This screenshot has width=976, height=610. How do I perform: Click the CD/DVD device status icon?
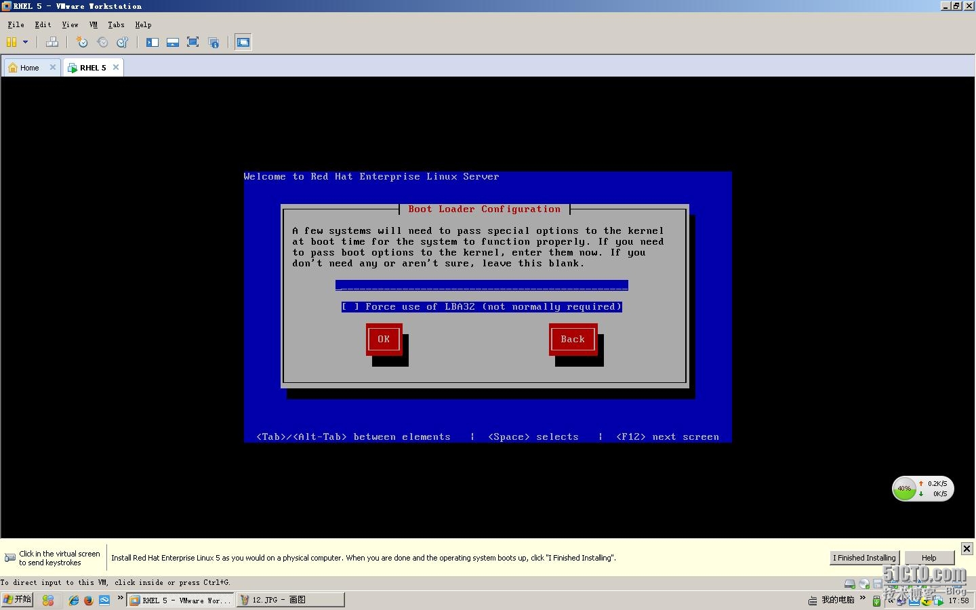coord(864,584)
